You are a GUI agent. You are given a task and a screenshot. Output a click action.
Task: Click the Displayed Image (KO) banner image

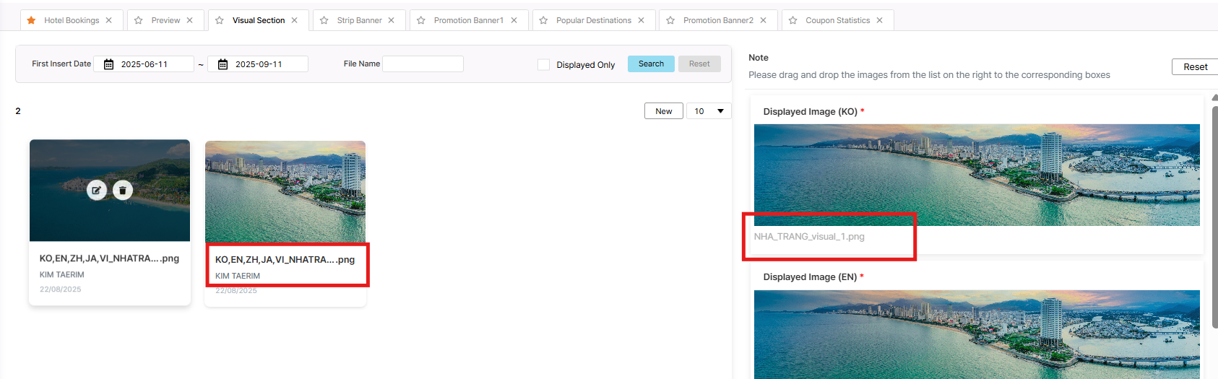click(977, 175)
